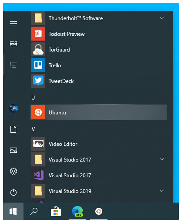This screenshot has height=224, width=181.
Task: Click the Thunderbolt Software label
Action: [76, 18]
